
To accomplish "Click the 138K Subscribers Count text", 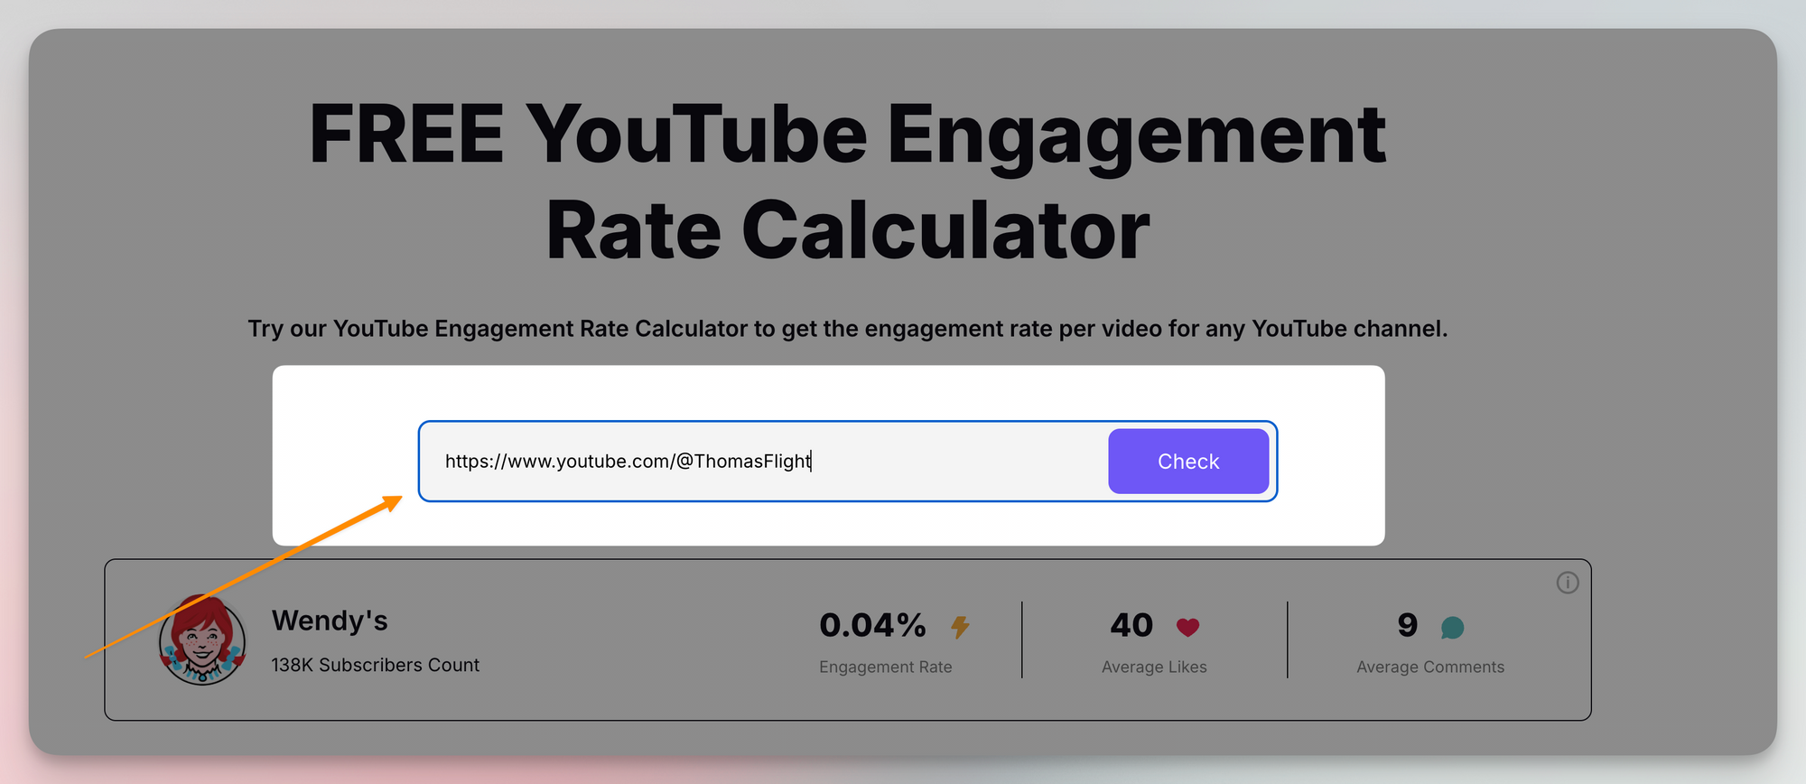I will click(375, 665).
